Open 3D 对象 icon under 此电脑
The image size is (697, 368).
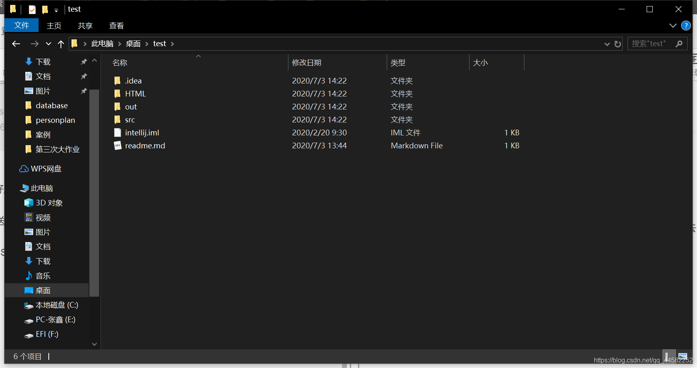point(28,203)
